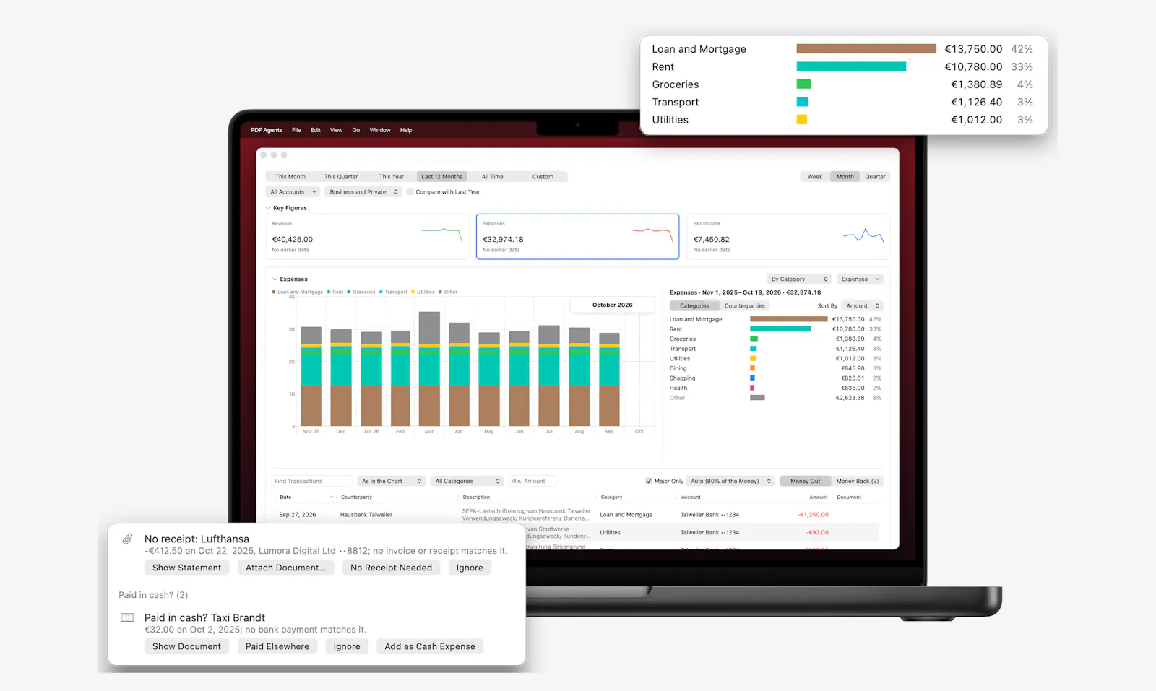Select the Money Out segment

point(805,481)
